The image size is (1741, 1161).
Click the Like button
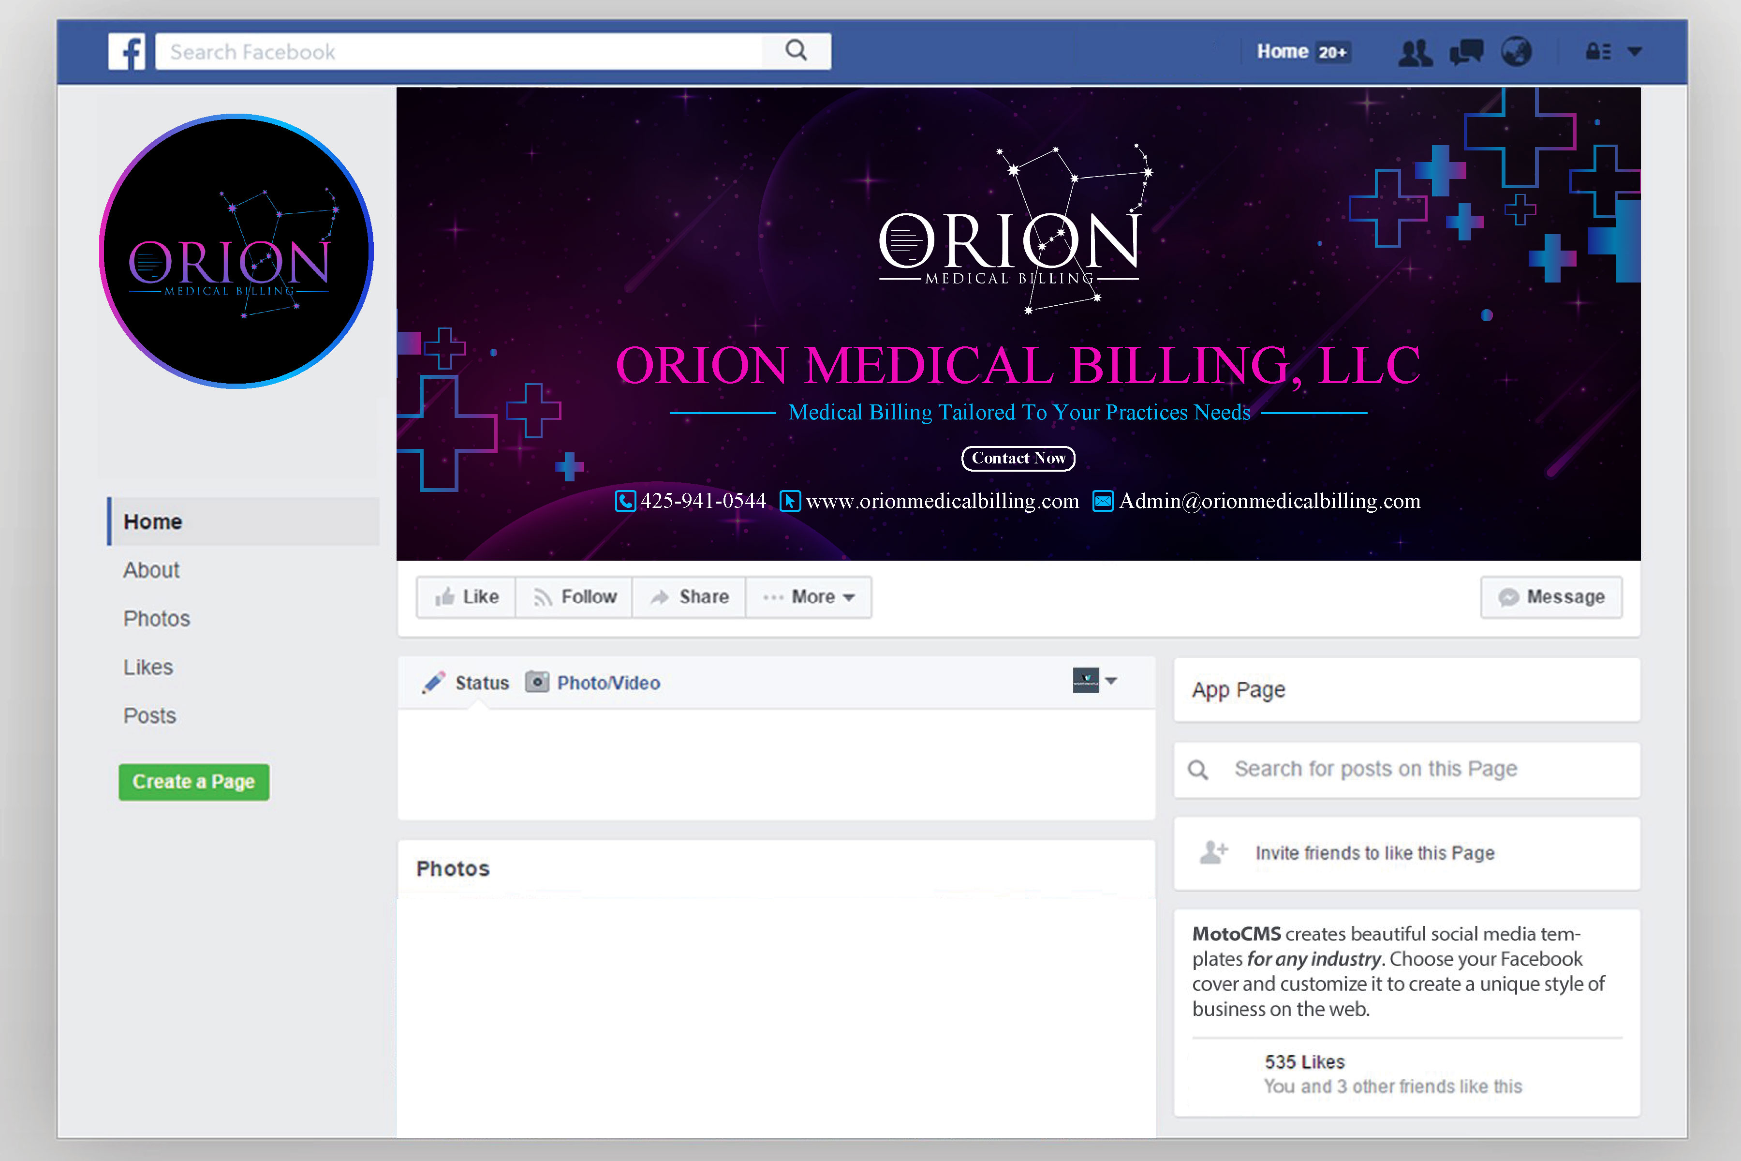coord(466,597)
